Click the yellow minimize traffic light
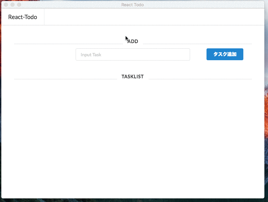The height and width of the screenshot is (202, 268). coord(12,5)
